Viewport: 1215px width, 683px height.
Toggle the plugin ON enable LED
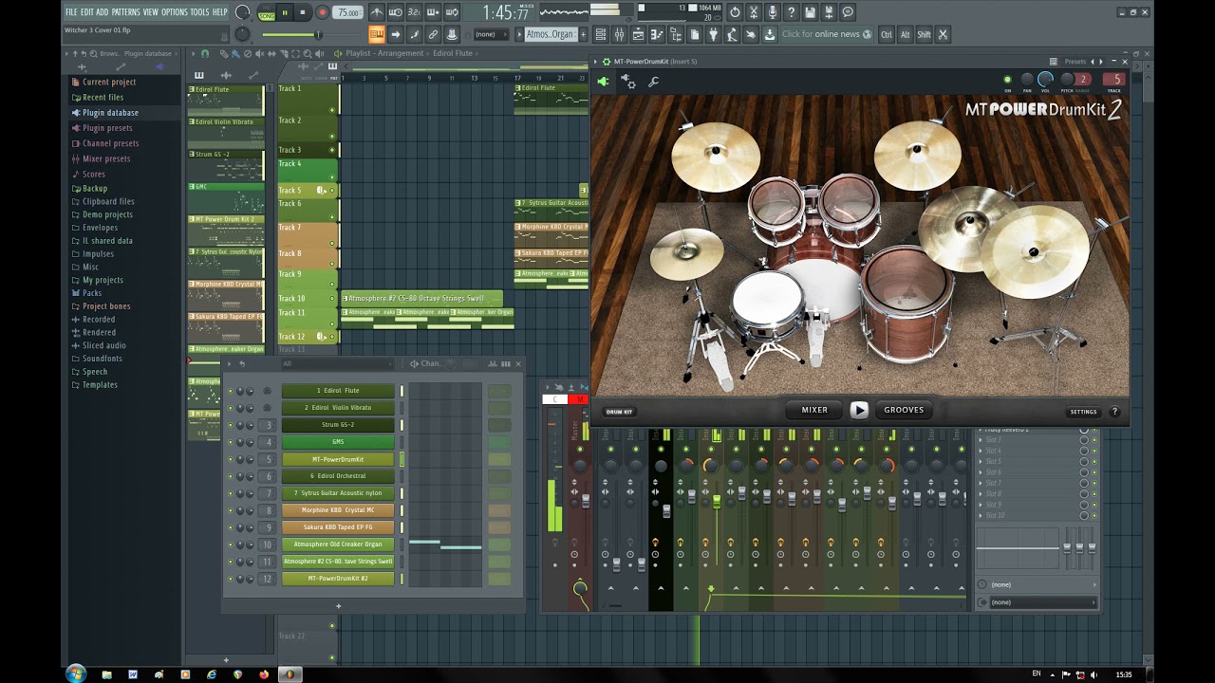pyautogui.click(x=1007, y=80)
